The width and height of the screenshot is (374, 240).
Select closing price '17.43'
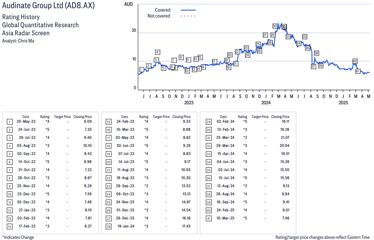(x=186, y=226)
